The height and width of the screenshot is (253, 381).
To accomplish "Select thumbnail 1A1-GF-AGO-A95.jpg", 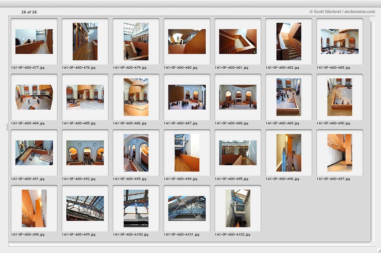I will tap(238, 152).
